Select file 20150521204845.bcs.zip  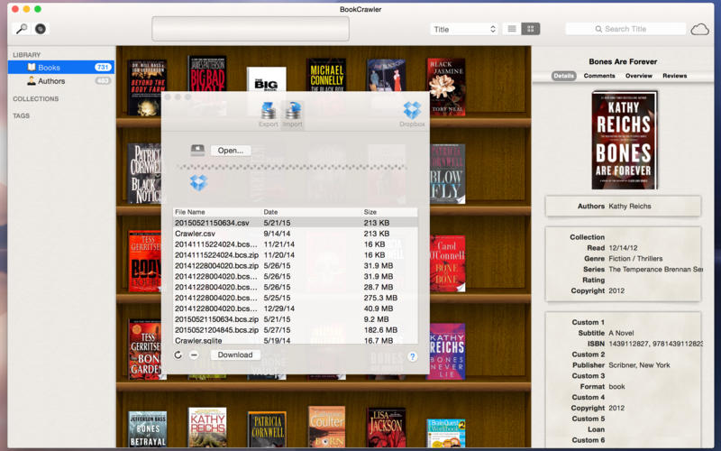(x=296, y=330)
